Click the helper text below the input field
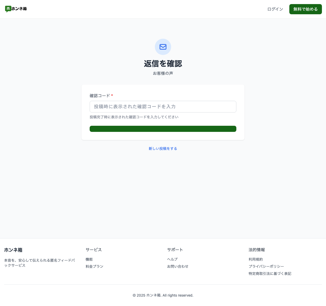326x306 pixels. (134, 117)
